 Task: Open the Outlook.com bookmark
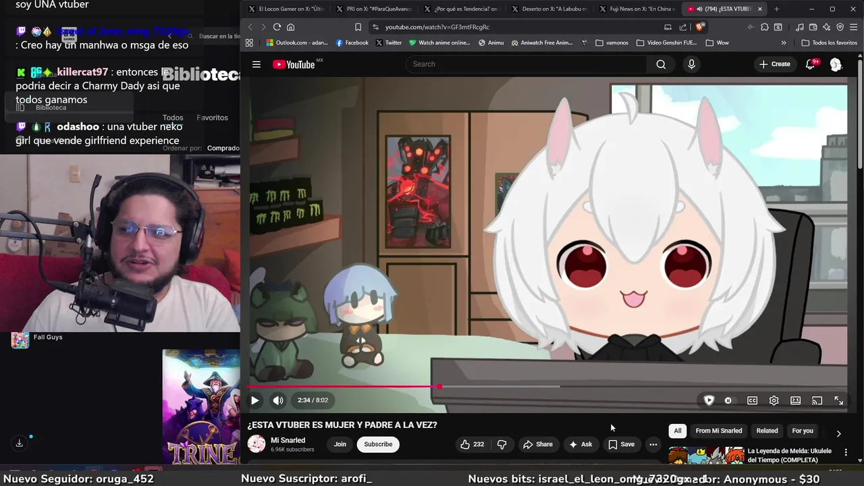pyautogui.click(x=296, y=43)
